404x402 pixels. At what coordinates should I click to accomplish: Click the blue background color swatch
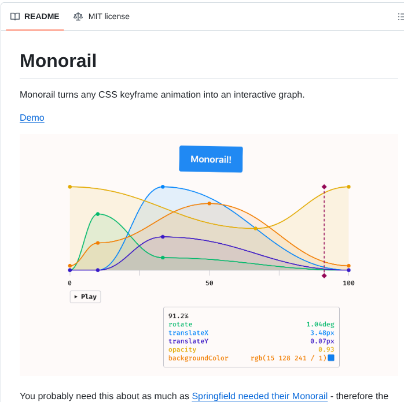tap(331, 358)
